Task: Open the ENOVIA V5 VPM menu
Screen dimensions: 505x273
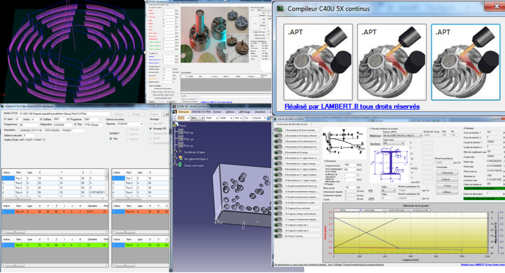Action: 201,112
